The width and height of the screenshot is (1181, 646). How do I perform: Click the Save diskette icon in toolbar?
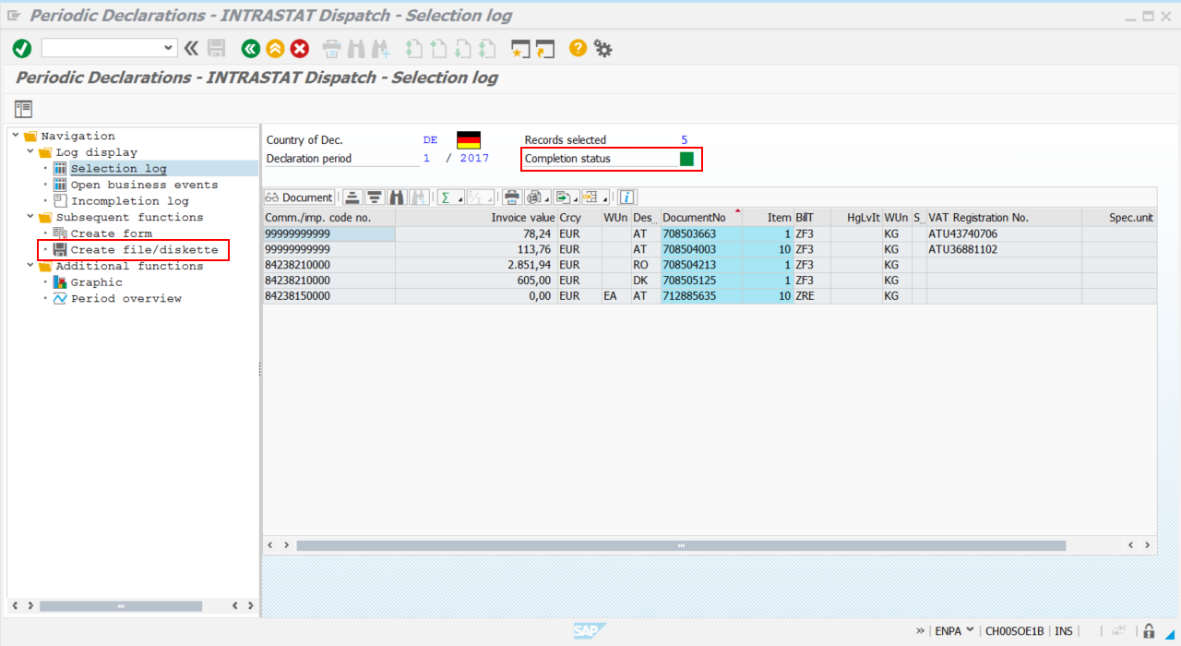click(217, 48)
